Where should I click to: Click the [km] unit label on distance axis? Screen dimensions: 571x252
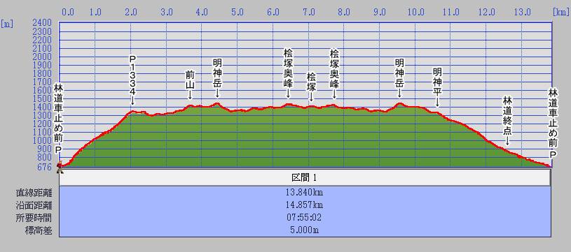[x=560, y=13]
